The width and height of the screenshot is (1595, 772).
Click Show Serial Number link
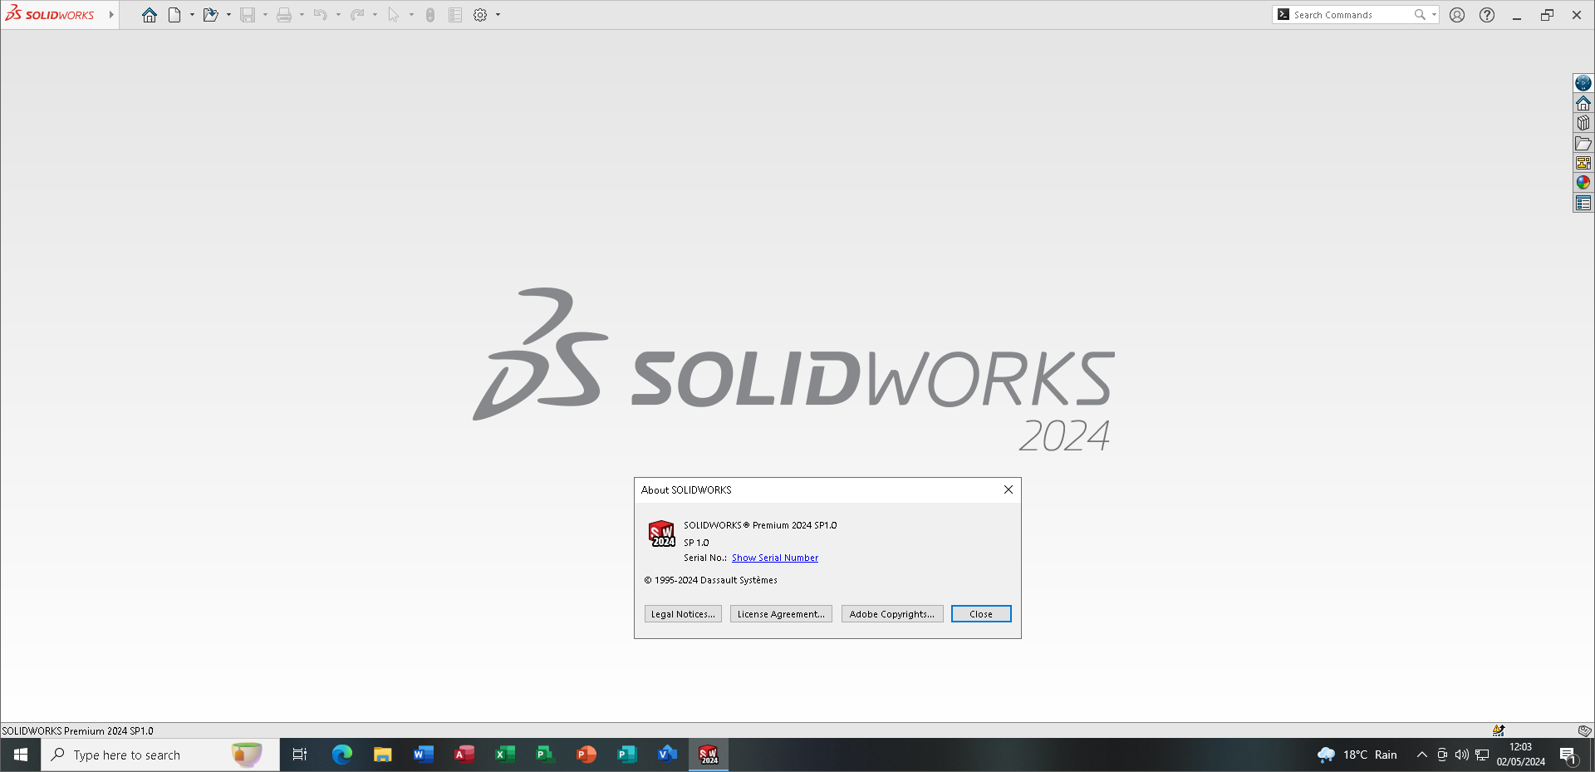(775, 558)
